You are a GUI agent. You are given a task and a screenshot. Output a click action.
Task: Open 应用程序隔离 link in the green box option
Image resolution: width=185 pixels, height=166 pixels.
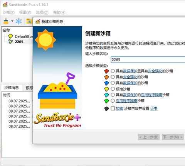[x=126, y=101]
